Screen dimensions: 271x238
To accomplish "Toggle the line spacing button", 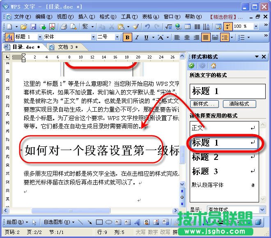I will point(225,37).
